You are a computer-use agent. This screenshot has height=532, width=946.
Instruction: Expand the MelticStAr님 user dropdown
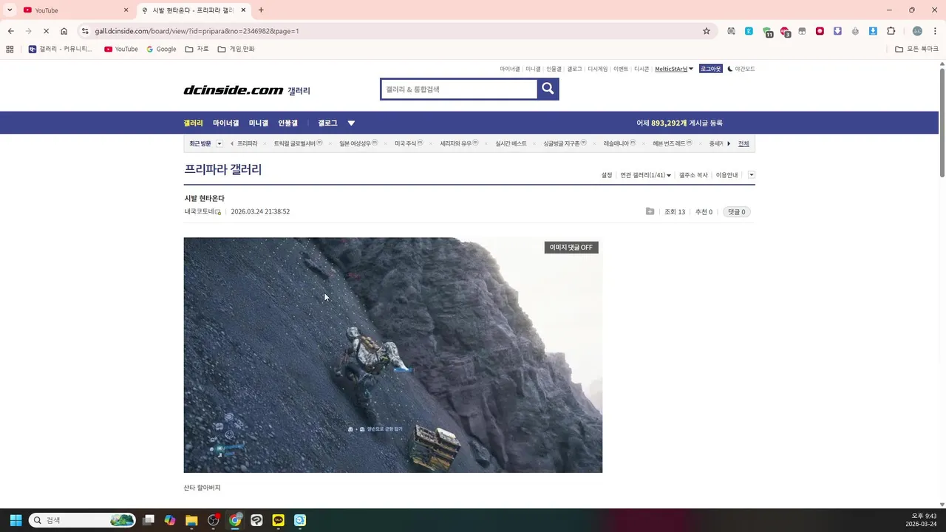[x=691, y=69]
